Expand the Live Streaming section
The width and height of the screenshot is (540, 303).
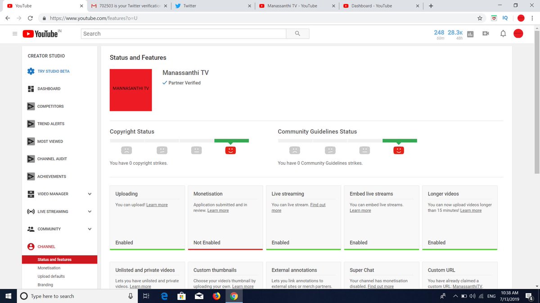click(x=90, y=211)
